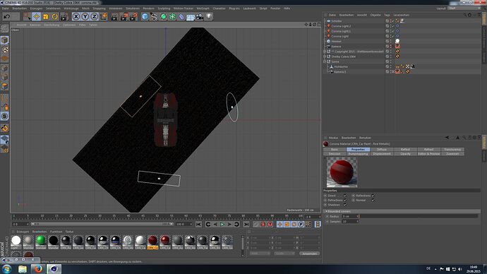487x274 pixels.
Task: Open the Tags menu in the object manager
Action: pos(387,15)
